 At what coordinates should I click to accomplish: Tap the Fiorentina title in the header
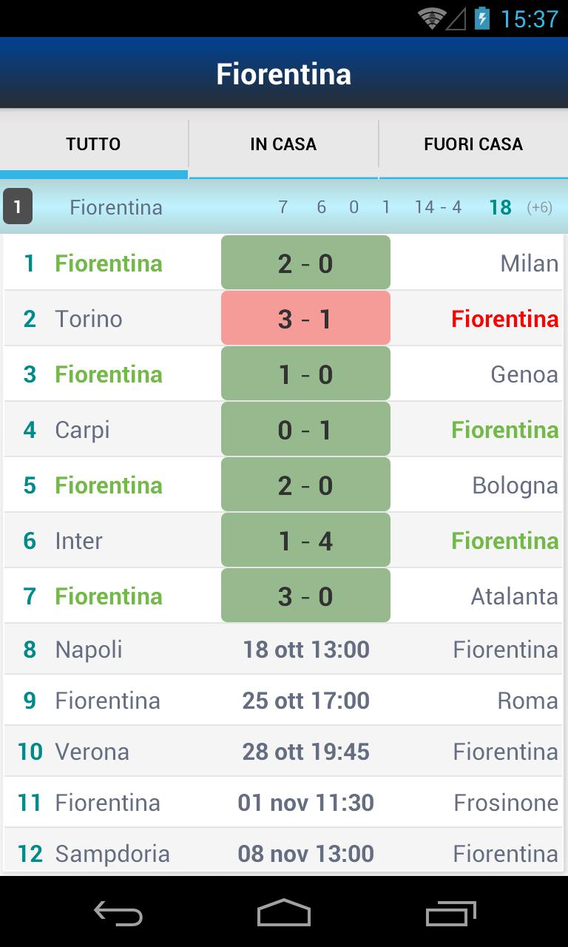(283, 73)
